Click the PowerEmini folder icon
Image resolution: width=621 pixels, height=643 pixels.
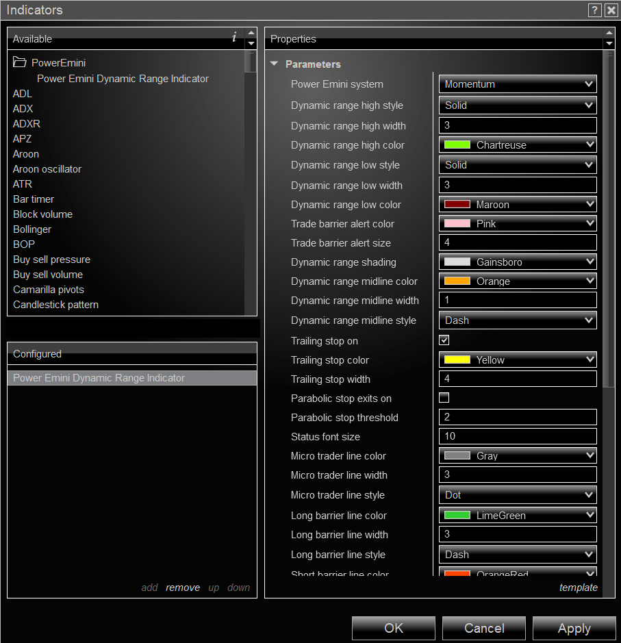tap(19, 62)
